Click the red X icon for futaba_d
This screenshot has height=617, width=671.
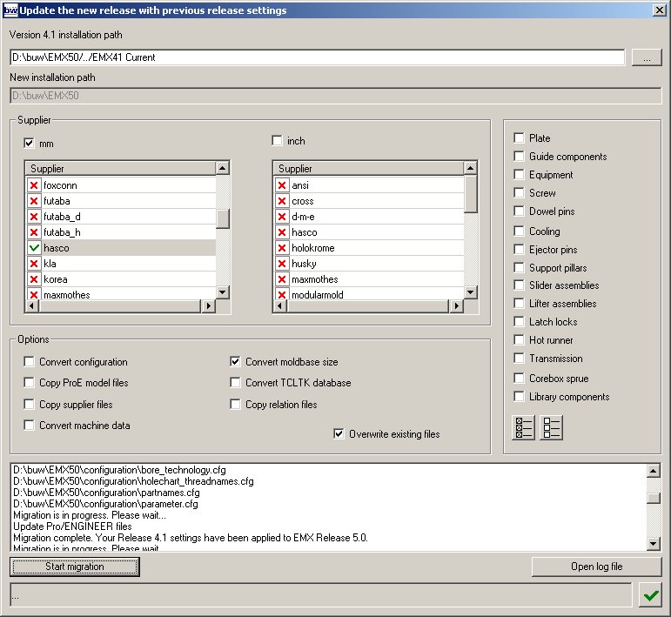tap(34, 217)
